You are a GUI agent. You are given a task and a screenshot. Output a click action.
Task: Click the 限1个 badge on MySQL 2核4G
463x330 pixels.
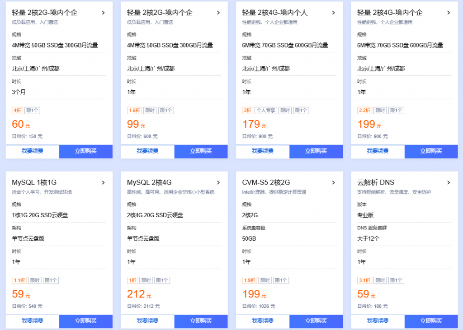(x=162, y=280)
